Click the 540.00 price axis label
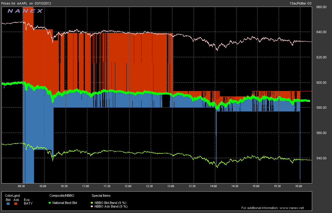The width and height of the screenshot is (332, 213). click(x=321, y=158)
